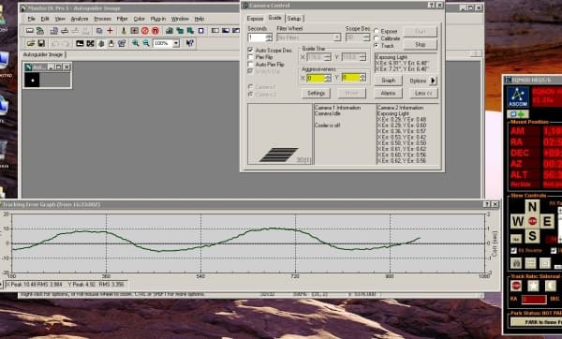Click the open file folder icon
The height and width of the screenshot is (339, 562).
(x=31, y=43)
